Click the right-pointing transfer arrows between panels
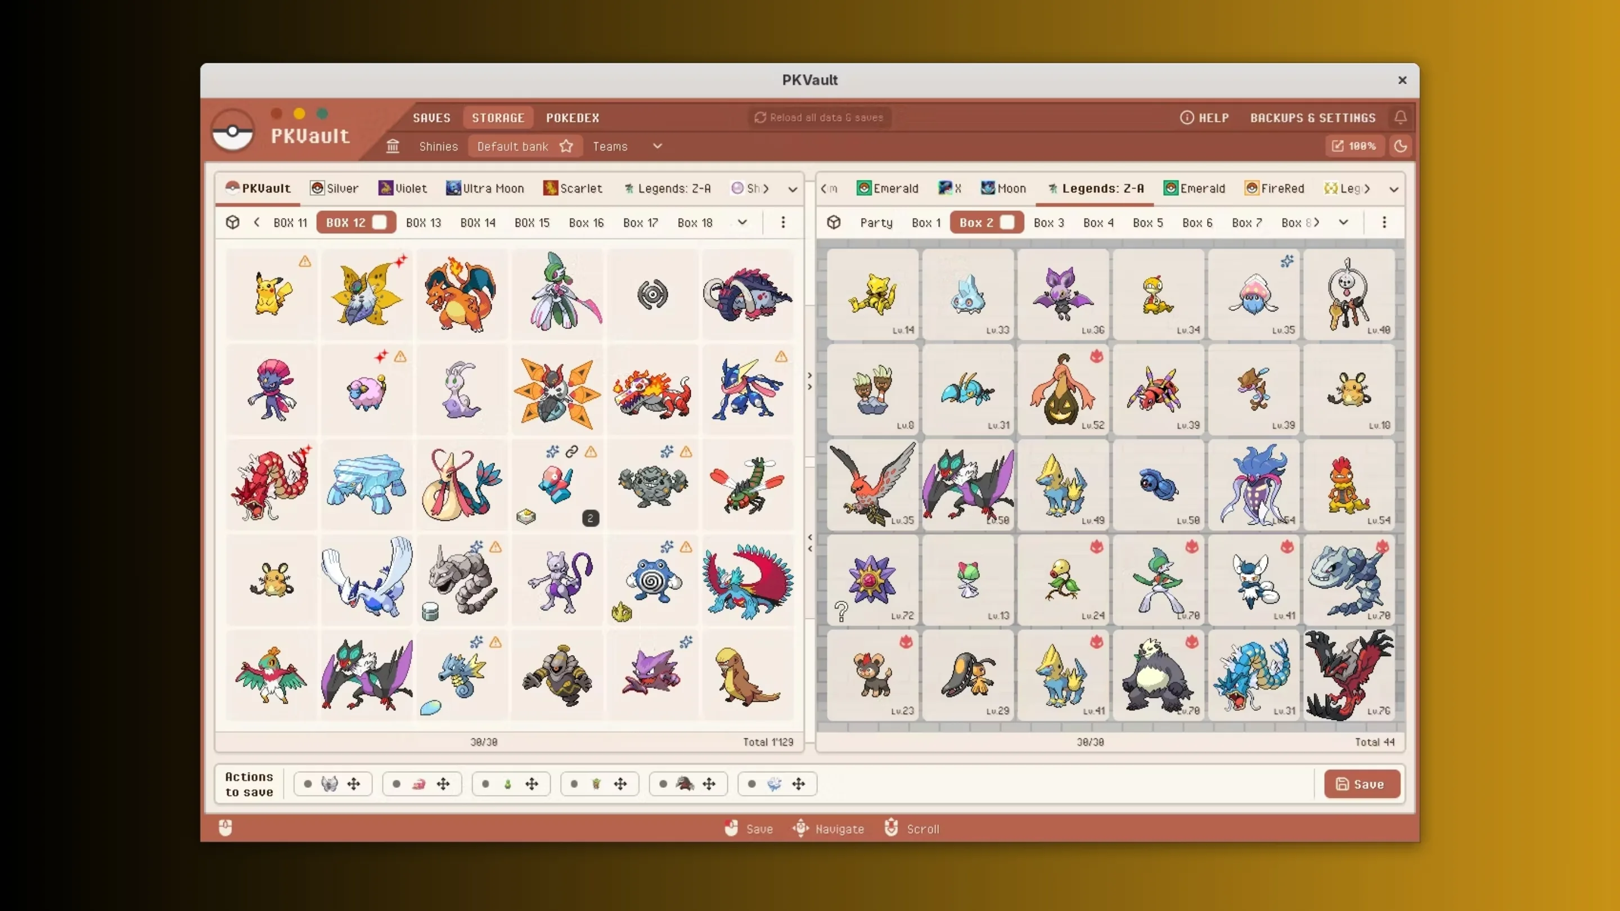Image resolution: width=1620 pixels, height=911 pixels. point(810,381)
